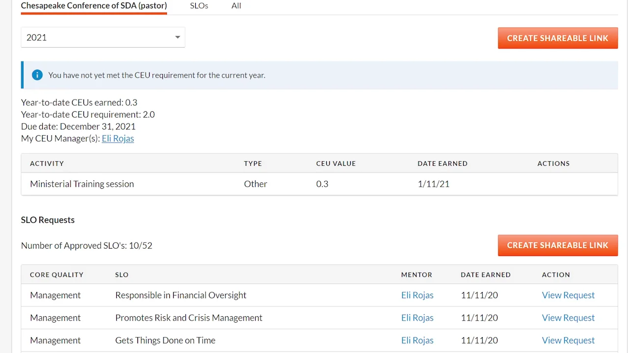The width and height of the screenshot is (628, 353).
Task: Click the top Create Shareable Link button
Action: click(557, 38)
